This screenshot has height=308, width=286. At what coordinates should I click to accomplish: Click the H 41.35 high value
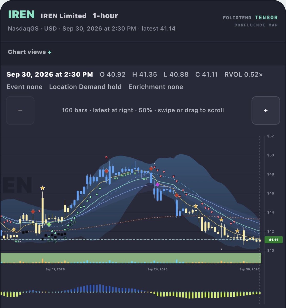pyautogui.click(x=145, y=75)
